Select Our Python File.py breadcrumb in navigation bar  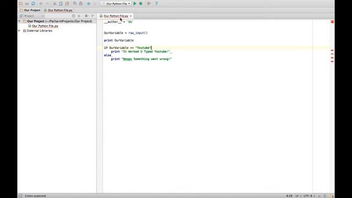pyautogui.click(x=58, y=10)
